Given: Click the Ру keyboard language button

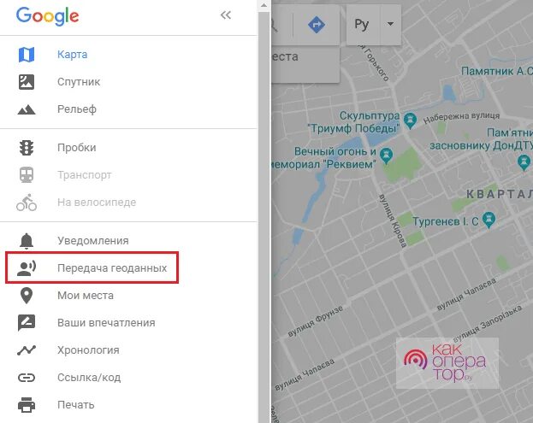Looking at the screenshot, I should pyautogui.click(x=363, y=24).
